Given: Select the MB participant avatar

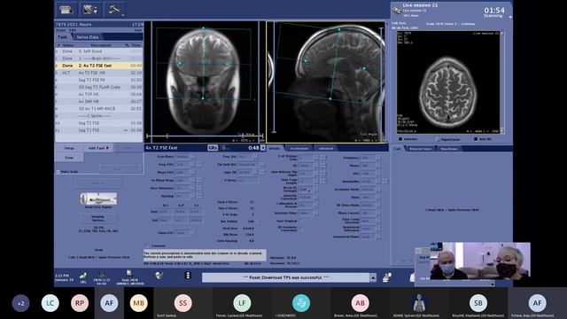Looking at the screenshot, I should 139,303.
